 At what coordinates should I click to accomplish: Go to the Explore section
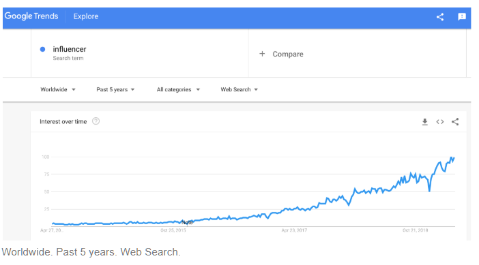pos(86,16)
